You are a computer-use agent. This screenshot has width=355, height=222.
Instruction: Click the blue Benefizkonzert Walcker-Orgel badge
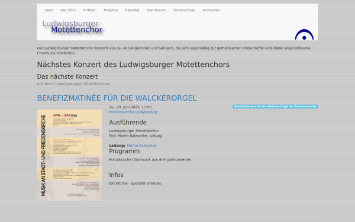click(275, 107)
